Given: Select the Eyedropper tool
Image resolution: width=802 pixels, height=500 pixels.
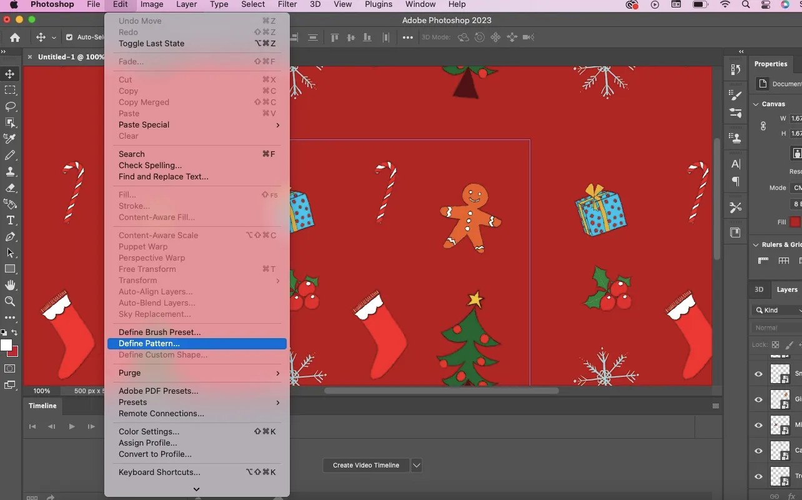Looking at the screenshot, I should pyautogui.click(x=10, y=139).
